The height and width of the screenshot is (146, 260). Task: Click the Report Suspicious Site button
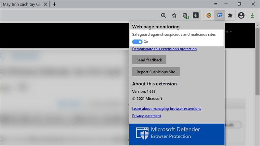click(156, 72)
